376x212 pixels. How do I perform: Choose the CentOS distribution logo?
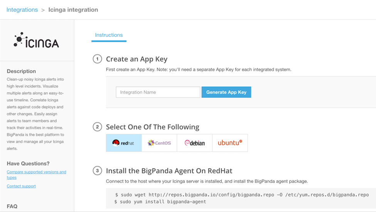(x=159, y=143)
